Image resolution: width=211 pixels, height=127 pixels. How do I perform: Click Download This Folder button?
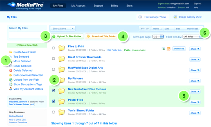[102, 37]
